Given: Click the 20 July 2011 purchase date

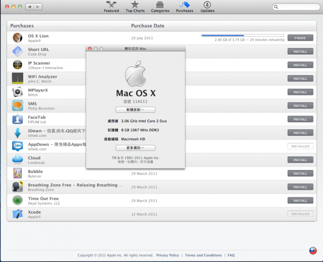Looking at the screenshot, I should point(142,38).
